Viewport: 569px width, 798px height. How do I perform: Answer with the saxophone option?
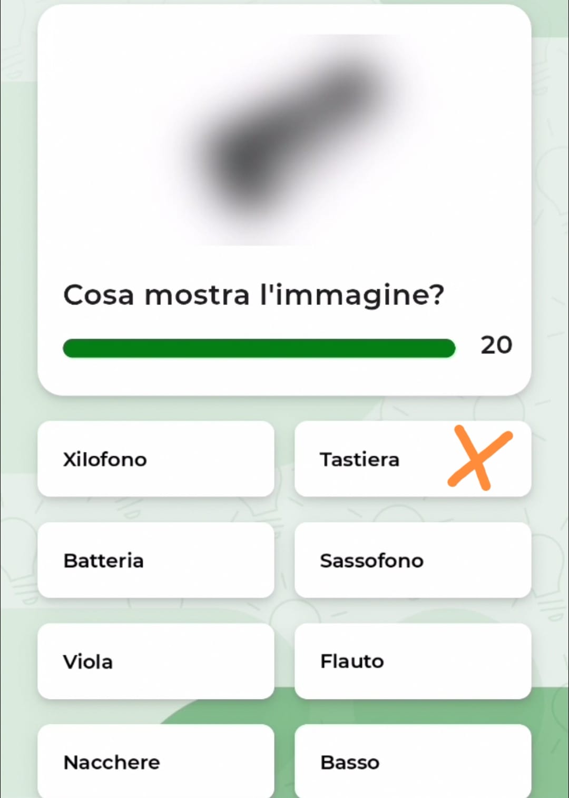coord(413,560)
